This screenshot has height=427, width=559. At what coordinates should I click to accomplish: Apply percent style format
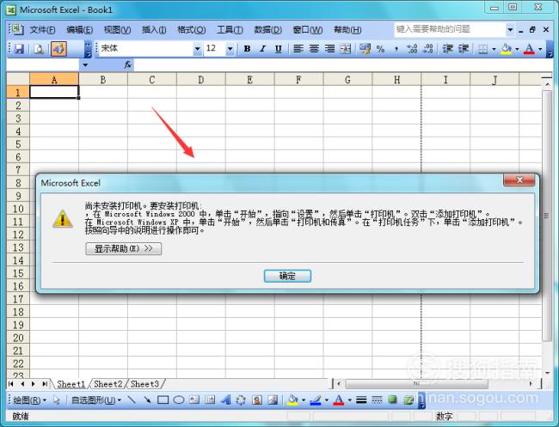[380, 49]
